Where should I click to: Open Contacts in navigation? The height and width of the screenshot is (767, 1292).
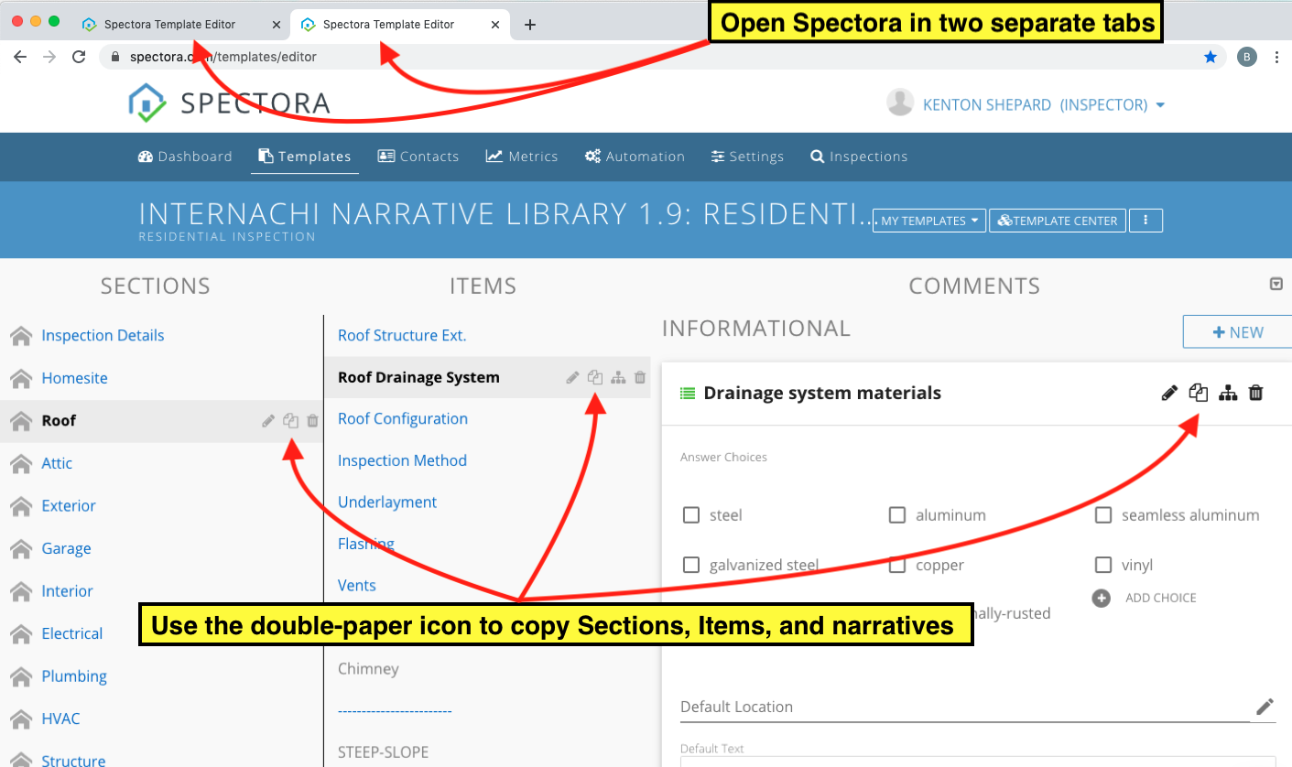[x=418, y=157]
